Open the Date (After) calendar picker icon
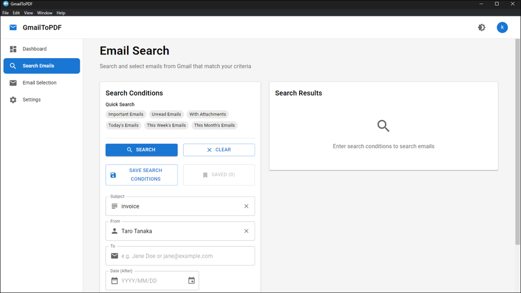The height and width of the screenshot is (293, 521). [x=191, y=281]
